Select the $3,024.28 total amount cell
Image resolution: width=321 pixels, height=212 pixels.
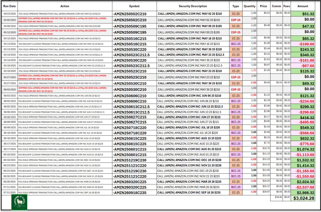coord(303,198)
